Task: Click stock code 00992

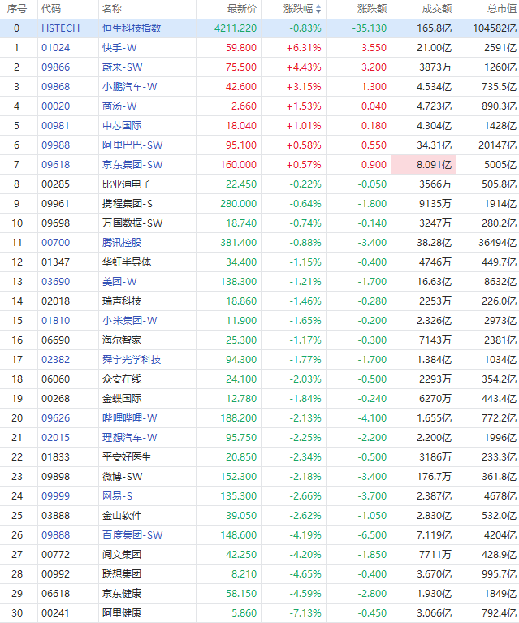Action: (55, 573)
